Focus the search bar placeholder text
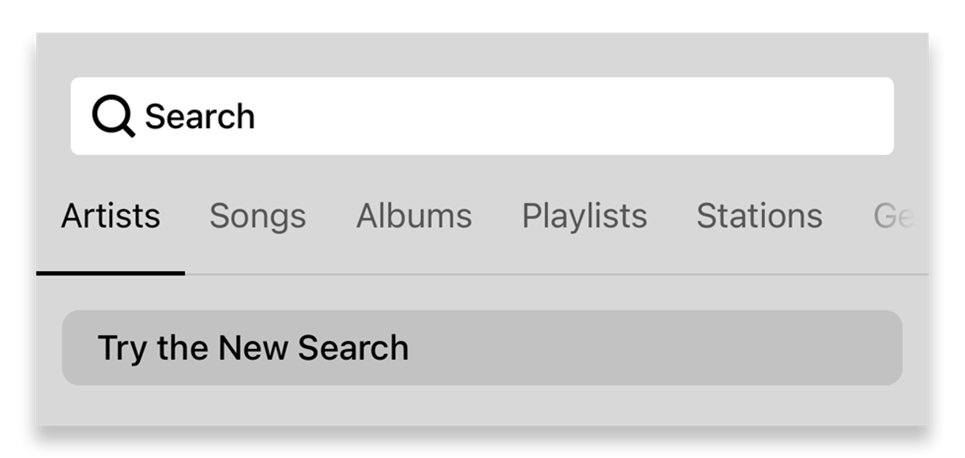The height and width of the screenshot is (458, 965). click(200, 117)
